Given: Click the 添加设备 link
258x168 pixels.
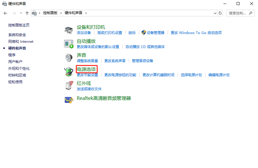Looking at the screenshot, I should pos(84,33).
